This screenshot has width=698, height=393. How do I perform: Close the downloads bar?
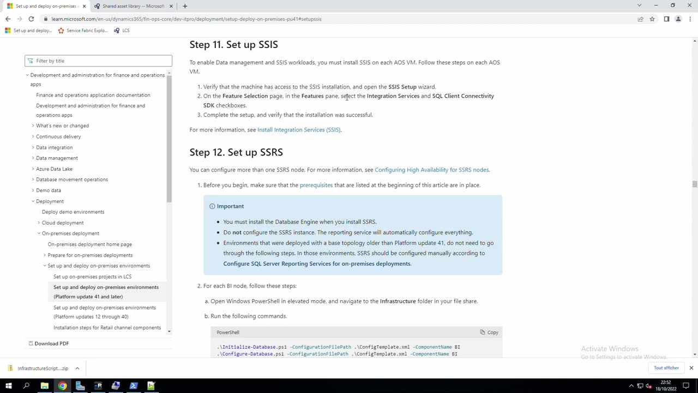691,368
